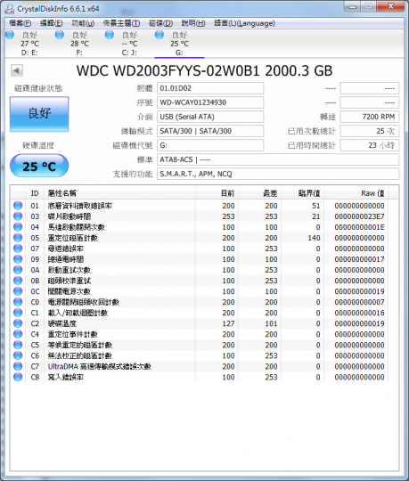Click the Raw 值 column header
Image resolution: width=409 pixels, height=481 pixels.
click(356, 193)
